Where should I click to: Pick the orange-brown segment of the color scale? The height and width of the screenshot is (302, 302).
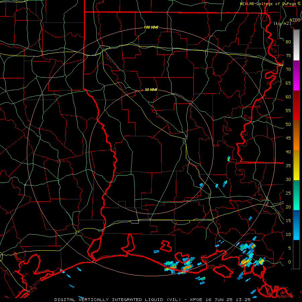pyautogui.click(x=296, y=135)
